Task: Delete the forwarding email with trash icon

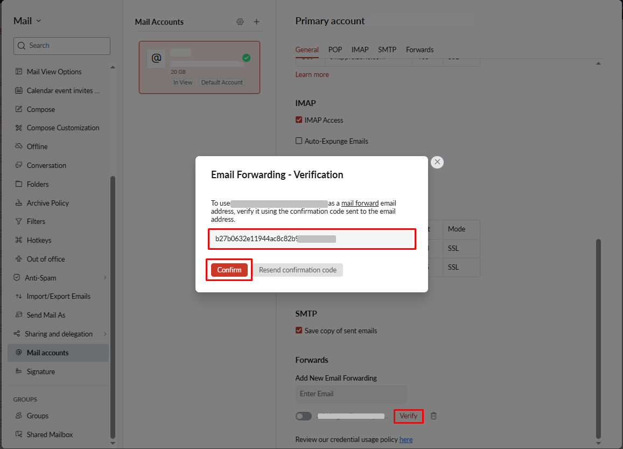Action: tap(433, 416)
